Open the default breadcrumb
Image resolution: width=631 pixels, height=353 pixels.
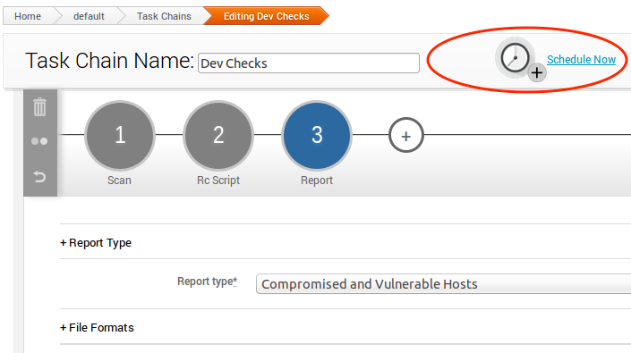89,16
